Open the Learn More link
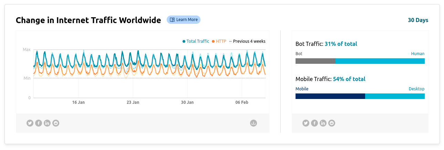The width and height of the screenshot is (444, 150). click(184, 20)
